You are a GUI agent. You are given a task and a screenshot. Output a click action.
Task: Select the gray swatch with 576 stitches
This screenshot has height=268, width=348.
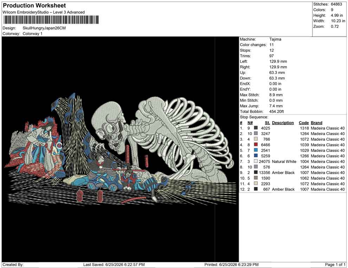tap(256, 167)
